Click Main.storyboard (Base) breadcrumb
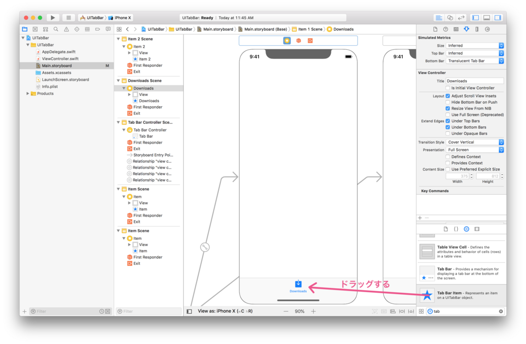 tap(262, 29)
